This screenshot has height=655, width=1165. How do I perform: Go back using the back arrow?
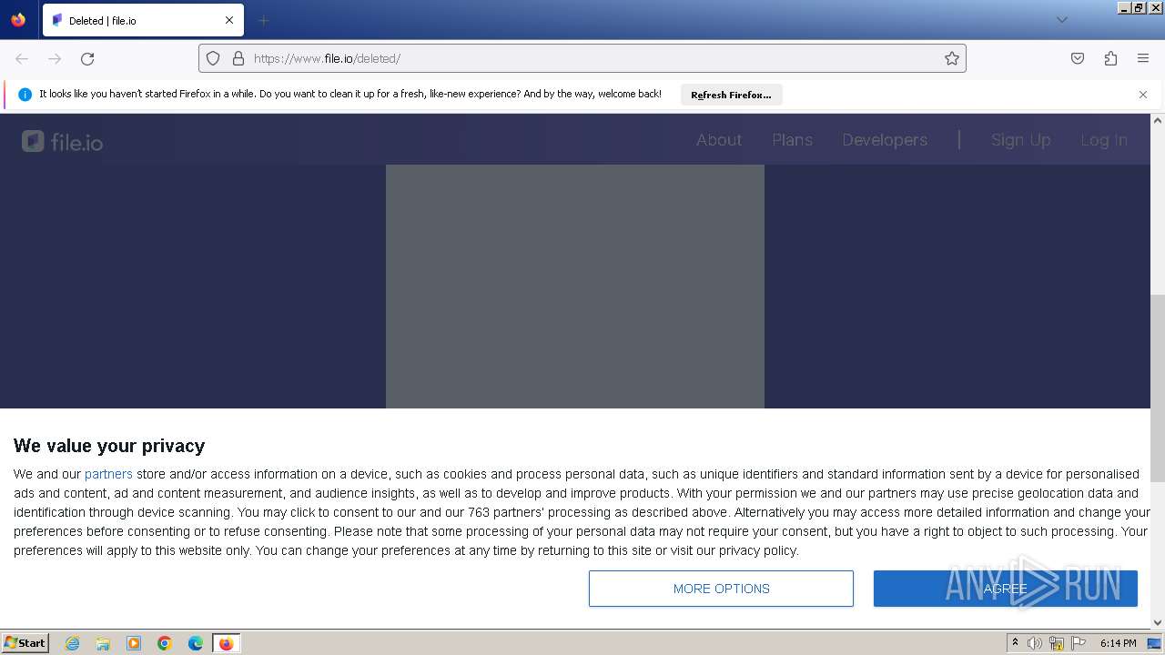22,58
